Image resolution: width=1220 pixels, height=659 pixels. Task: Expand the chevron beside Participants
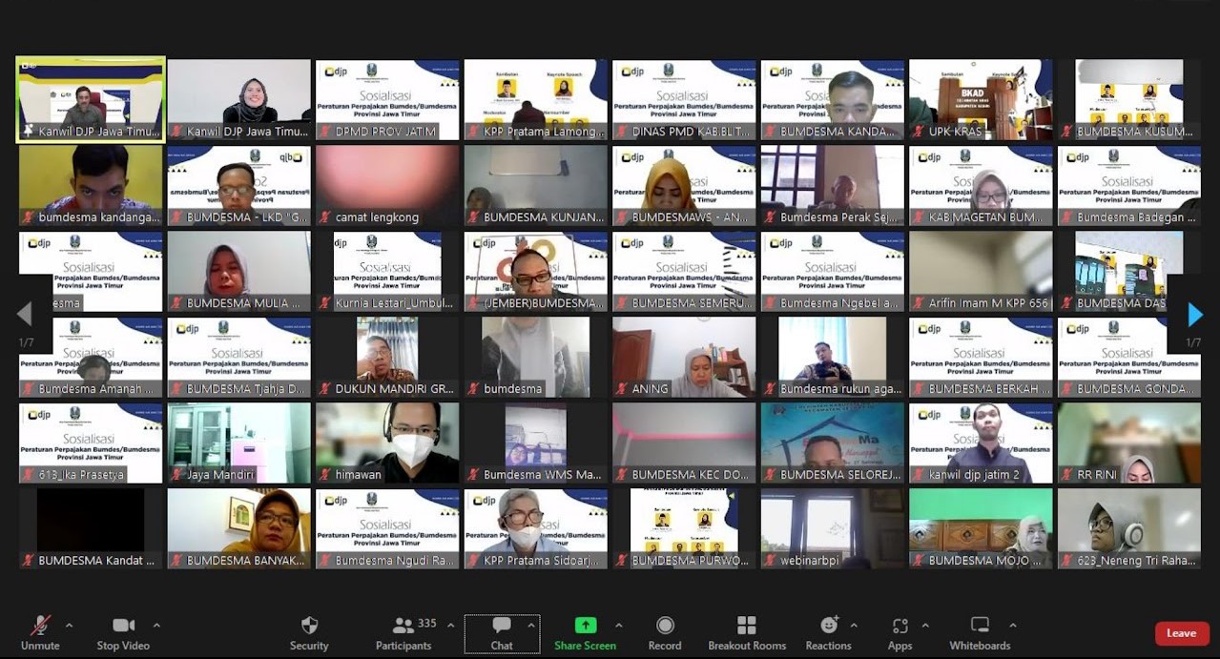pos(450,626)
